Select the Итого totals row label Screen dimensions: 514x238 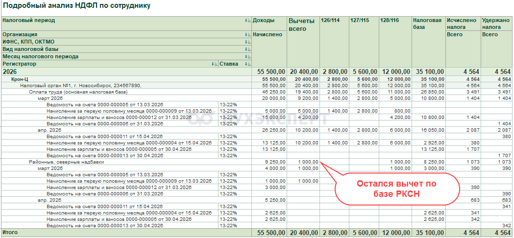click(10, 232)
